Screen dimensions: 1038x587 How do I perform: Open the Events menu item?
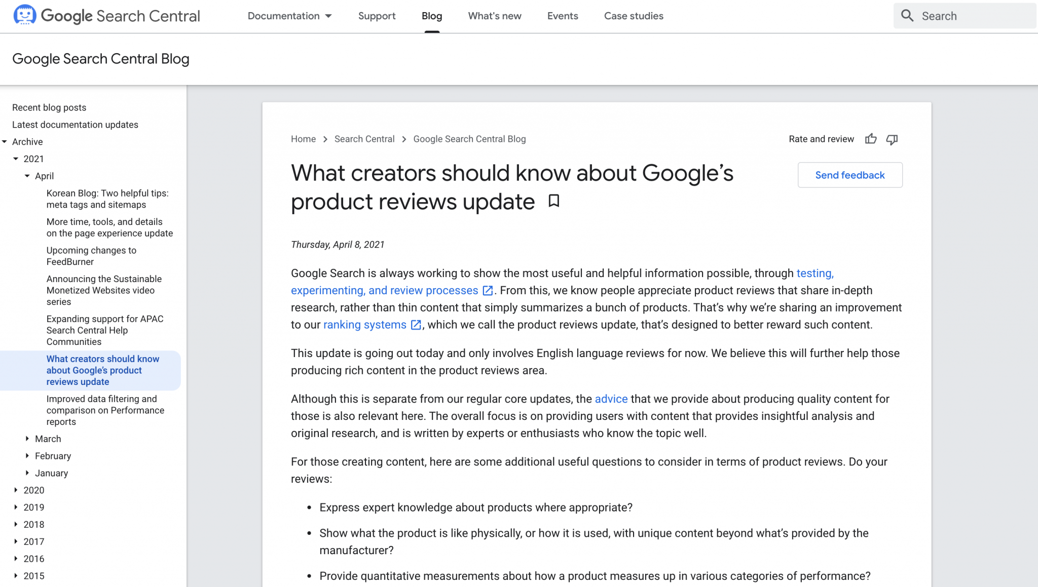point(563,16)
